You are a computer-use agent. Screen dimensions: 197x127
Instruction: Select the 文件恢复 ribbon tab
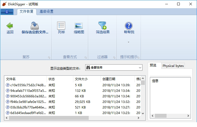[x=27, y=12]
